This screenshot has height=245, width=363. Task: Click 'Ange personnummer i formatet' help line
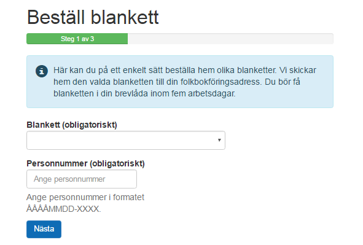[x=85, y=197]
